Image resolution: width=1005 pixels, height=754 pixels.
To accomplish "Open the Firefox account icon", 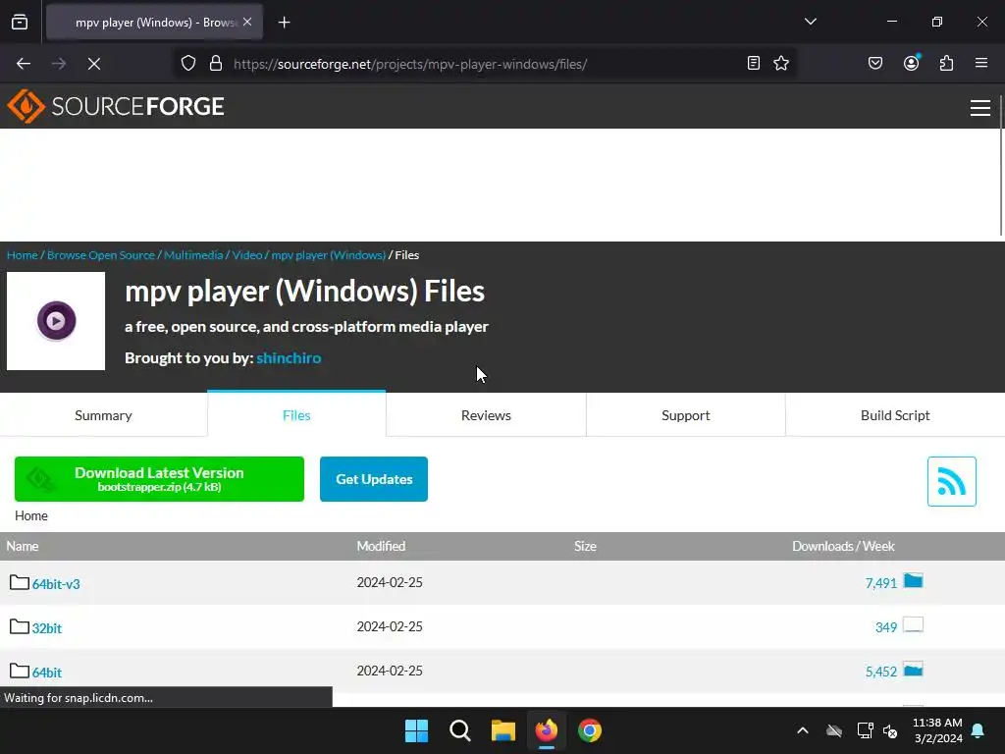I will [912, 63].
